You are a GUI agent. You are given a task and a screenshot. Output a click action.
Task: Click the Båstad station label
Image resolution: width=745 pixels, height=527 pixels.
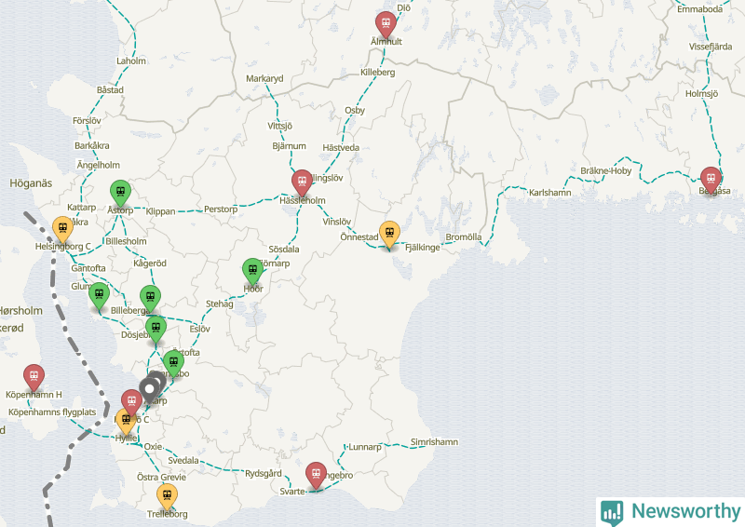pos(110,89)
